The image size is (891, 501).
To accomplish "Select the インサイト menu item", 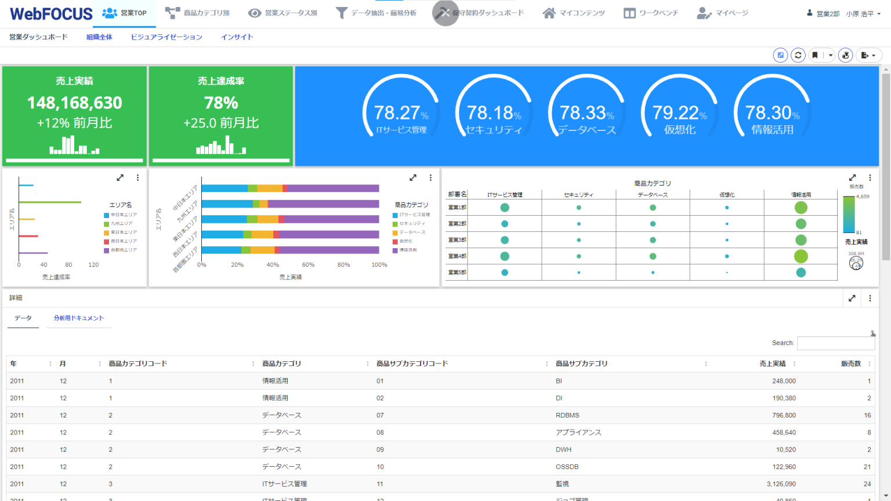I will 237,37.
